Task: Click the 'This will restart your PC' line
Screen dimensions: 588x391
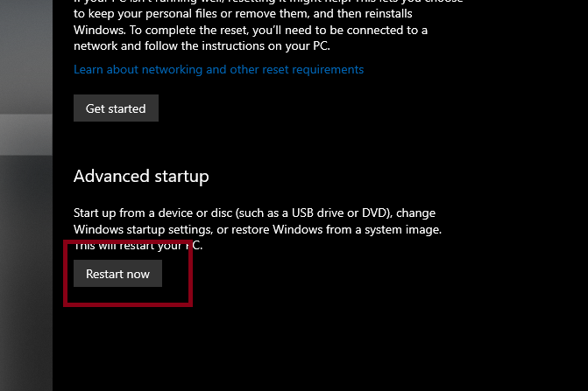Action: click(x=138, y=246)
